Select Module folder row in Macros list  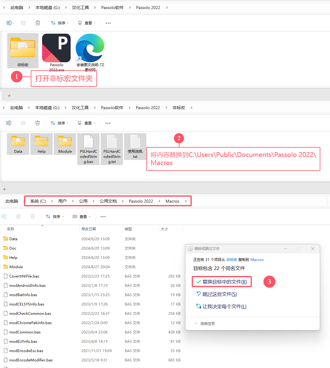pyautogui.click(x=92, y=267)
